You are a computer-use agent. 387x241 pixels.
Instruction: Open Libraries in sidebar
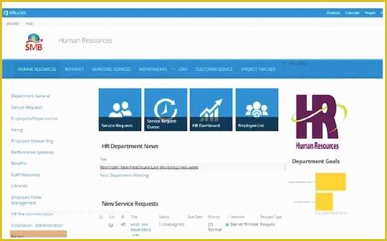(19, 186)
